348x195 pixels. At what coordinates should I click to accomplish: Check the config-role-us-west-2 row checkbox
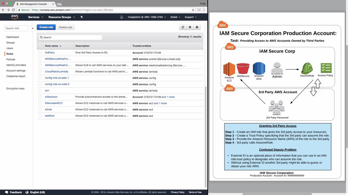40,84
